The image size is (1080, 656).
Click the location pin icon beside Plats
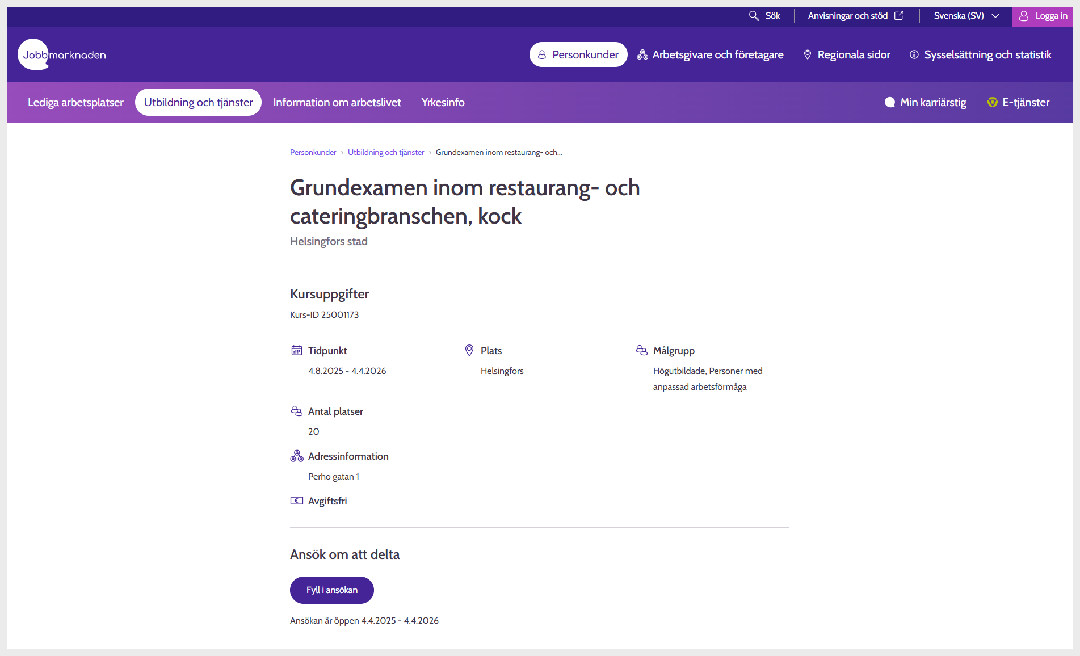[469, 350]
